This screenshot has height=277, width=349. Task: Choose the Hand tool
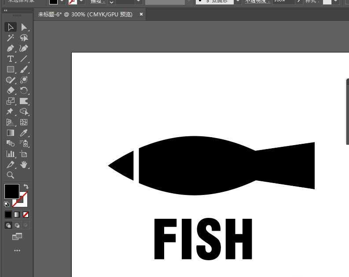pyautogui.click(x=24, y=165)
